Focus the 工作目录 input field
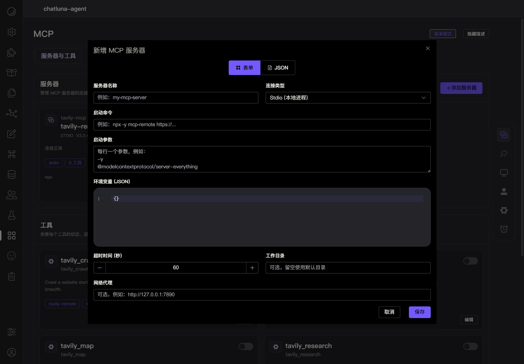524x364 pixels. (x=348, y=268)
